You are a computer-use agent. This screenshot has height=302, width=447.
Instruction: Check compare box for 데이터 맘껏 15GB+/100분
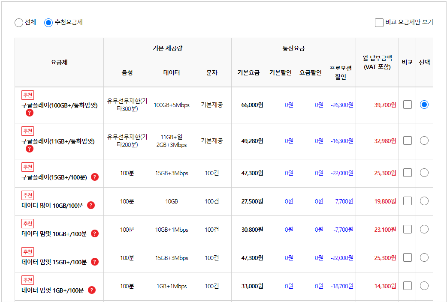coord(407,257)
